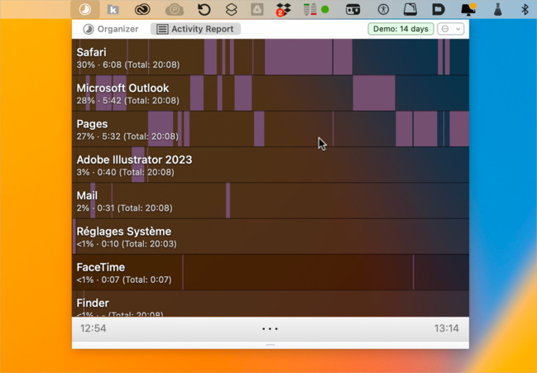The height and width of the screenshot is (373, 537).
Task: Select the Activity Report tab
Action: tap(195, 29)
